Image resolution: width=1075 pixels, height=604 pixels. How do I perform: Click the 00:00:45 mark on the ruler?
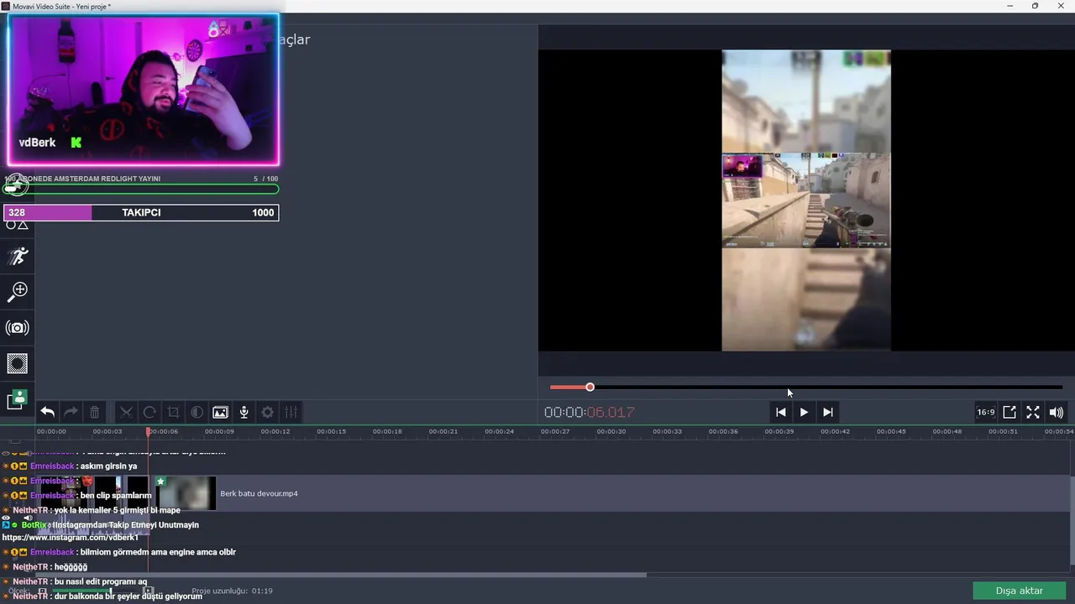pyautogui.click(x=891, y=431)
